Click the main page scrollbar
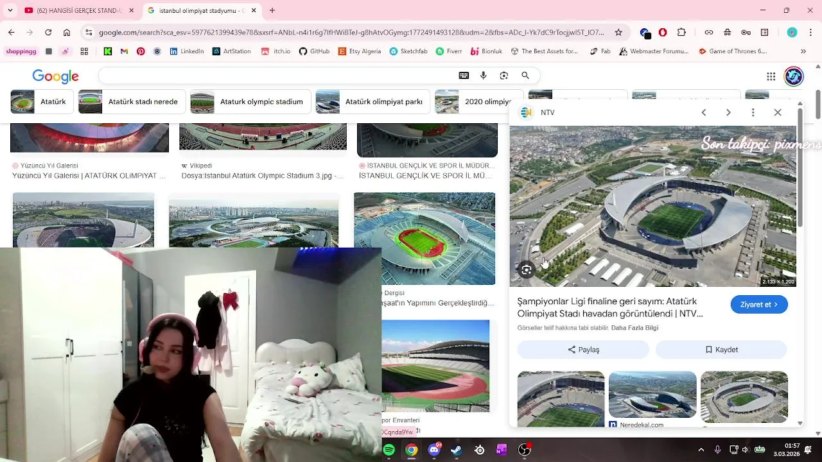The height and width of the screenshot is (462, 822). [x=818, y=105]
